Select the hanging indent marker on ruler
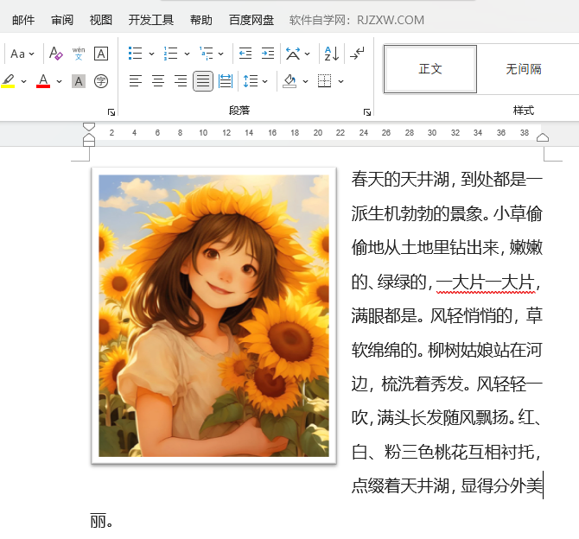 tap(89, 137)
